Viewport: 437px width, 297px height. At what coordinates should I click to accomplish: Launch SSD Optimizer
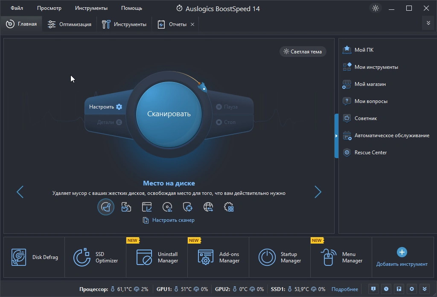pyautogui.click(x=95, y=257)
